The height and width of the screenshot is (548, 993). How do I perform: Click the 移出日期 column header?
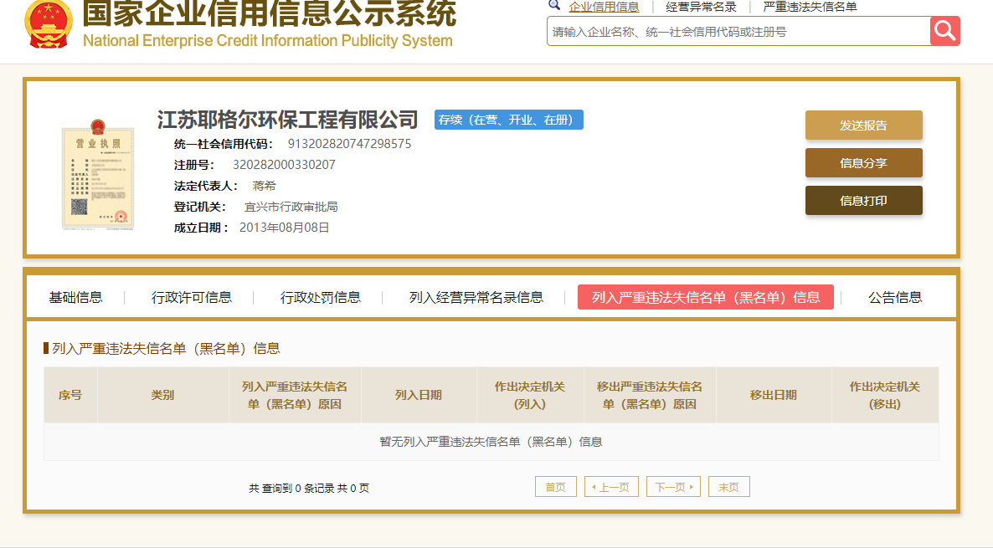coord(774,395)
